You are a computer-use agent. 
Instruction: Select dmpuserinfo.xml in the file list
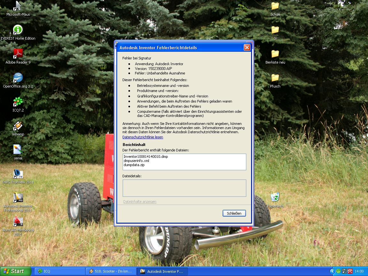[136, 161]
